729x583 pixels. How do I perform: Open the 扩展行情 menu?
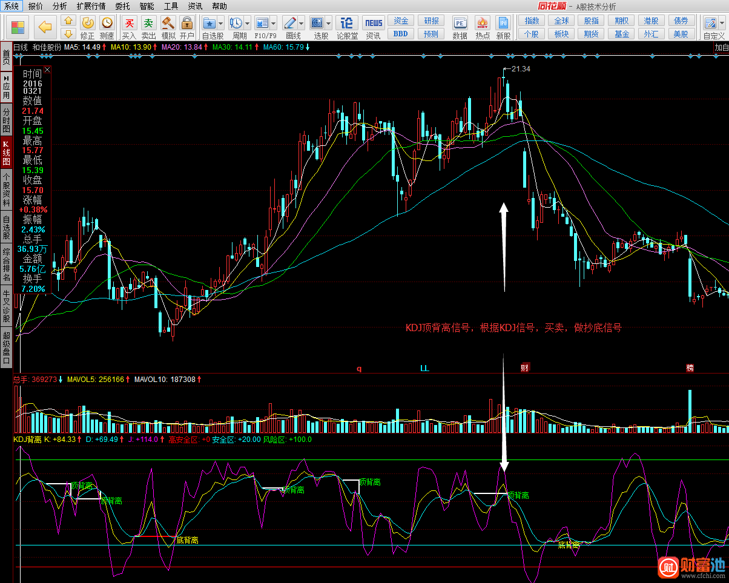click(x=91, y=6)
